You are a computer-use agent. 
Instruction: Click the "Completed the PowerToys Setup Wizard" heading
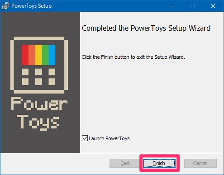click(x=146, y=28)
